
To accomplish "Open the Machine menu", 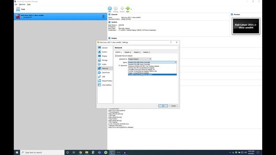I will point(22,4).
